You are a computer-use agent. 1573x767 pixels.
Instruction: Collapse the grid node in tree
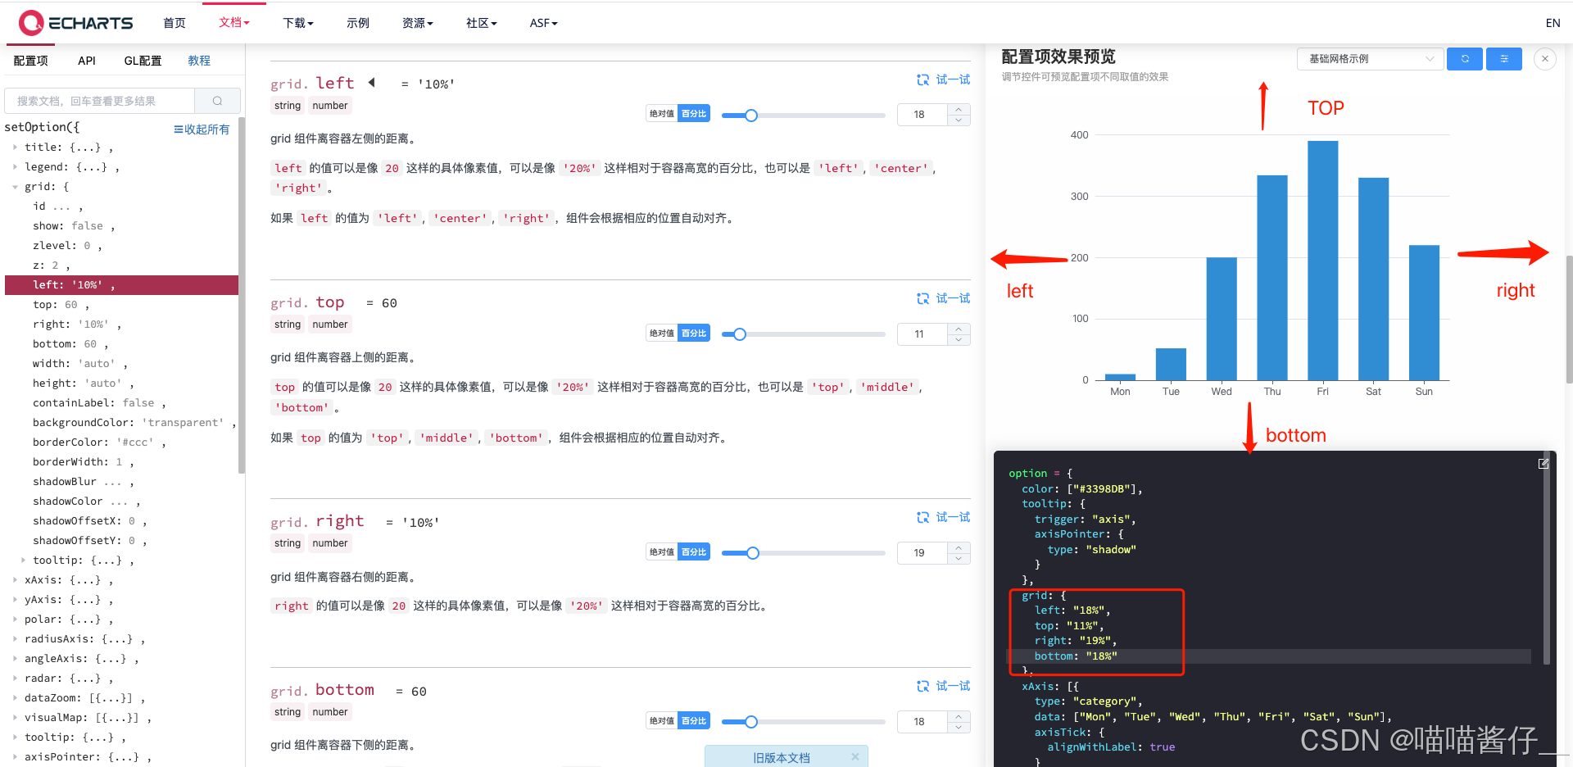(x=15, y=187)
